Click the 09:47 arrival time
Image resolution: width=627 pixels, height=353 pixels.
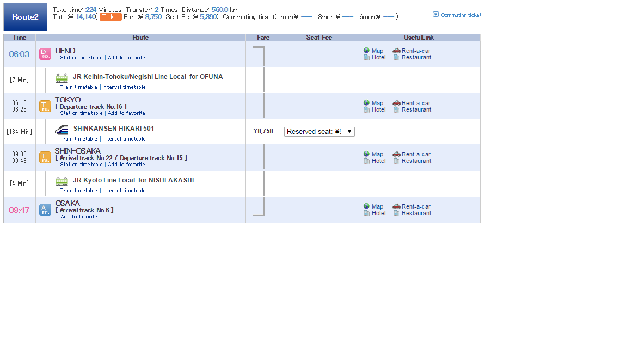[19, 210]
